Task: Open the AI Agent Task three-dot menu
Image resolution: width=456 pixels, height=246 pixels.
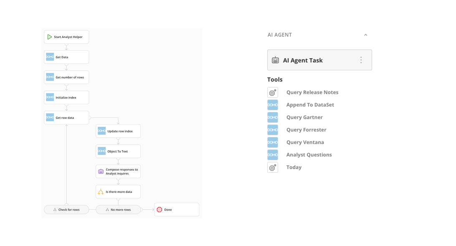Action: (361, 60)
